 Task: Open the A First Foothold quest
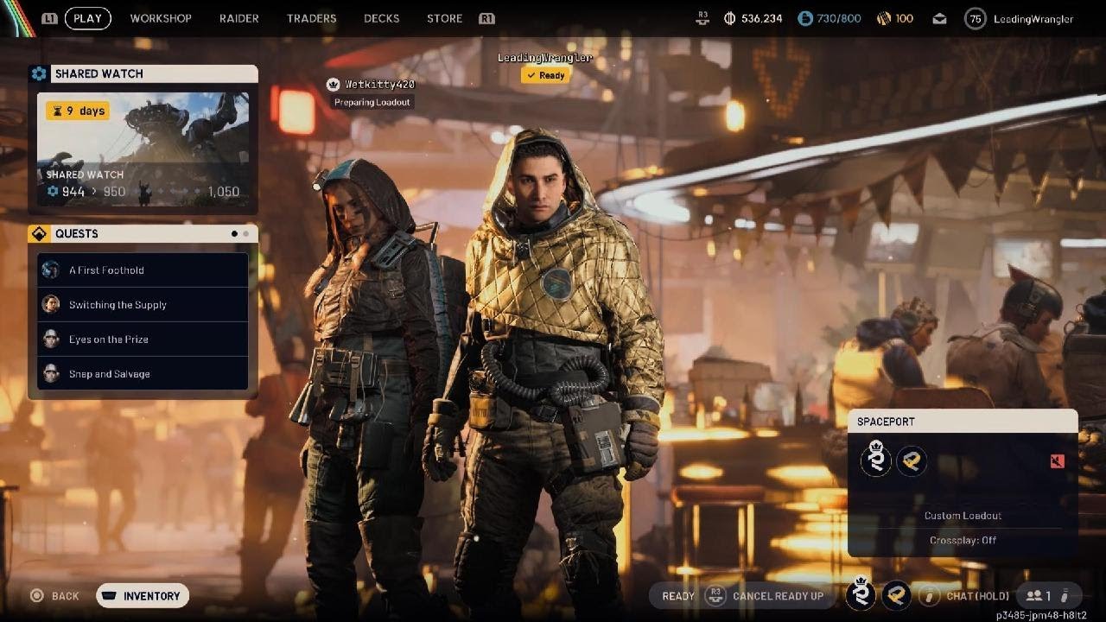coord(143,270)
